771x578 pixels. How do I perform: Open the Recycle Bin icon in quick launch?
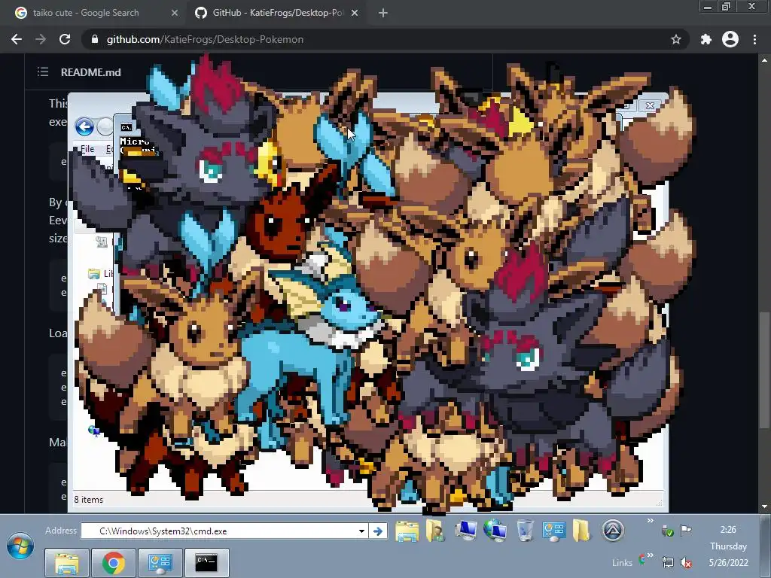coord(525,531)
